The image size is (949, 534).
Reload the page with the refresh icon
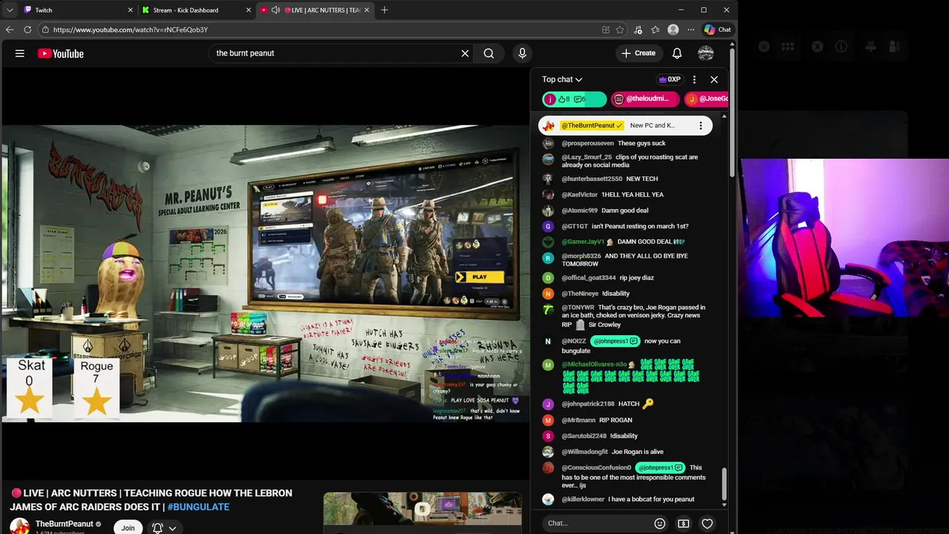pyautogui.click(x=27, y=30)
